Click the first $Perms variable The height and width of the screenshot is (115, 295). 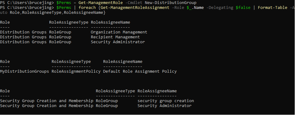pyautogui.click(x=64, y=3)
